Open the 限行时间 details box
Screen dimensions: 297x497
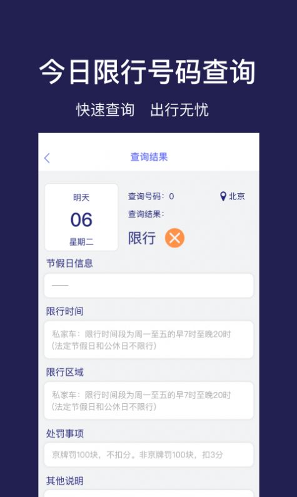coord(149,339)
